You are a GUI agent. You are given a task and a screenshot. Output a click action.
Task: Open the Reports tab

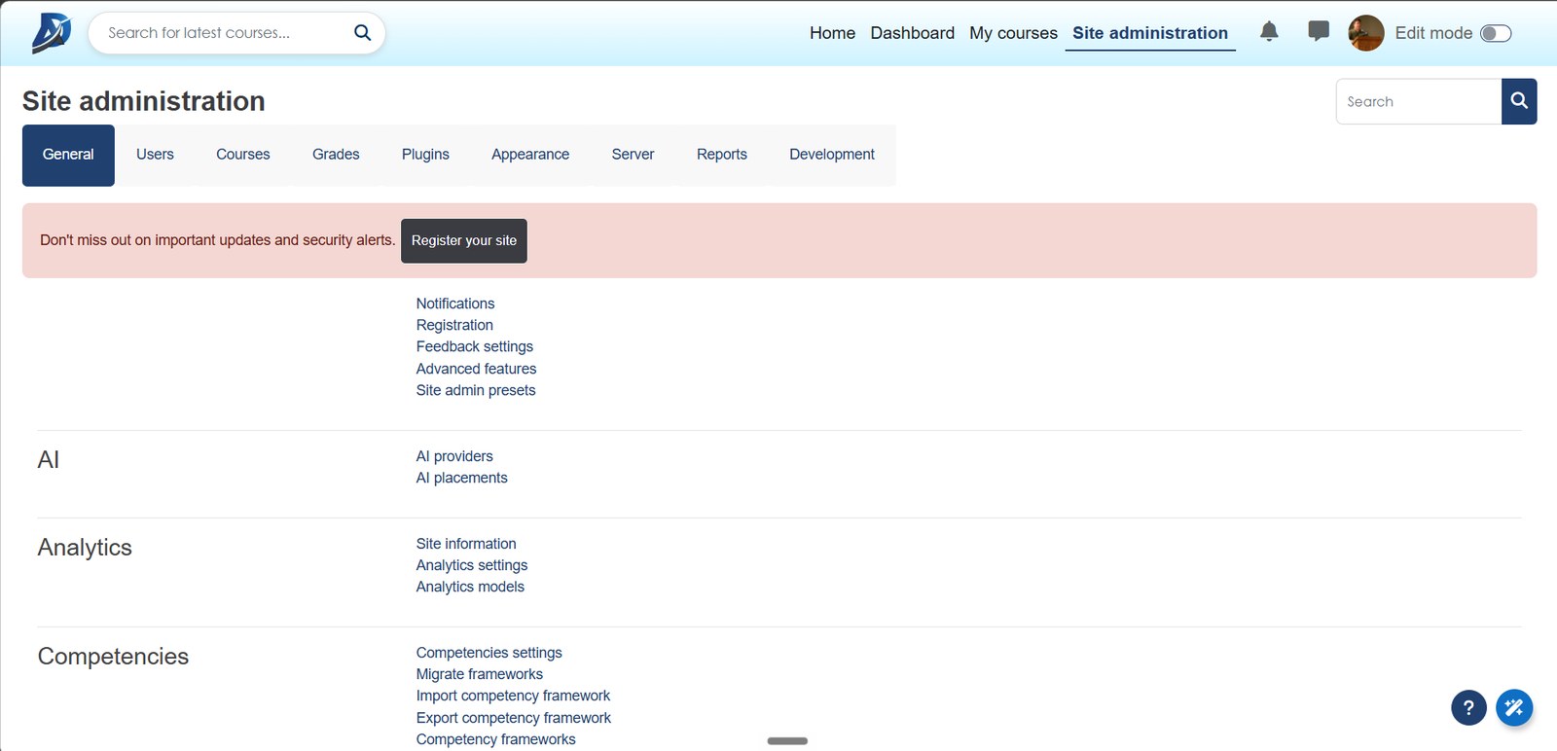point(722,155)
